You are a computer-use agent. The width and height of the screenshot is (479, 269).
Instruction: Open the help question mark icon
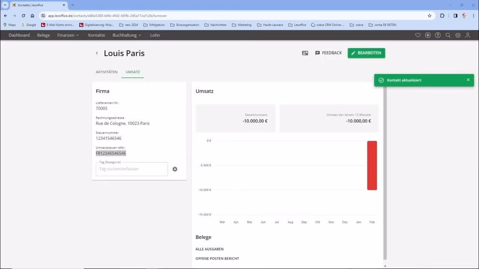(438, 35)
